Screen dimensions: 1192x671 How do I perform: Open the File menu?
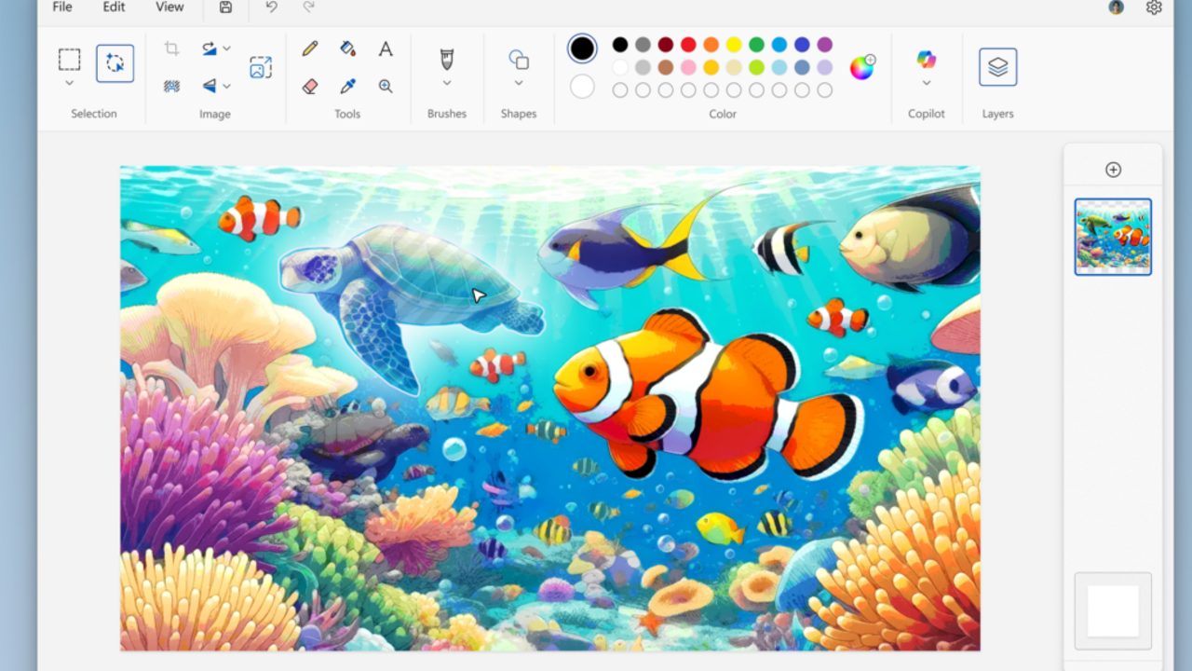click(62, 7)
